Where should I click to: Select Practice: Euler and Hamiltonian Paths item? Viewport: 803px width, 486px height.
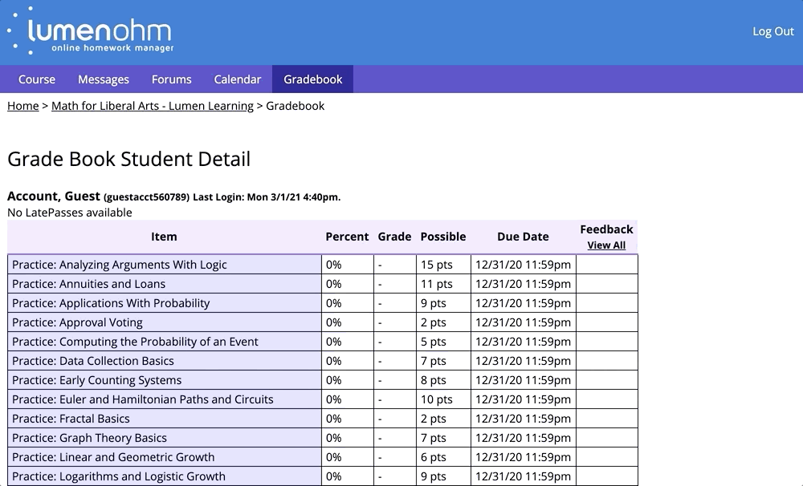143,399
